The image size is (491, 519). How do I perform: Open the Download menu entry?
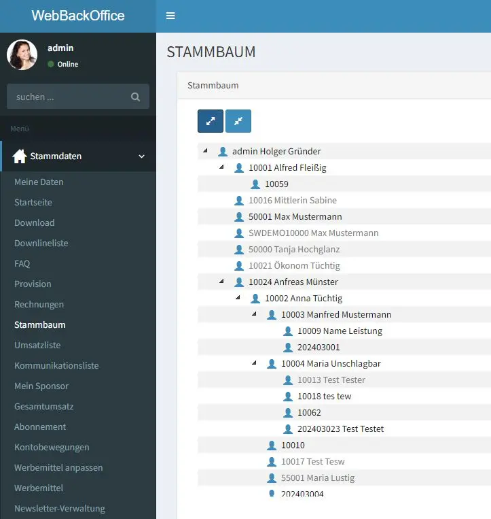[x=35, y=222]
